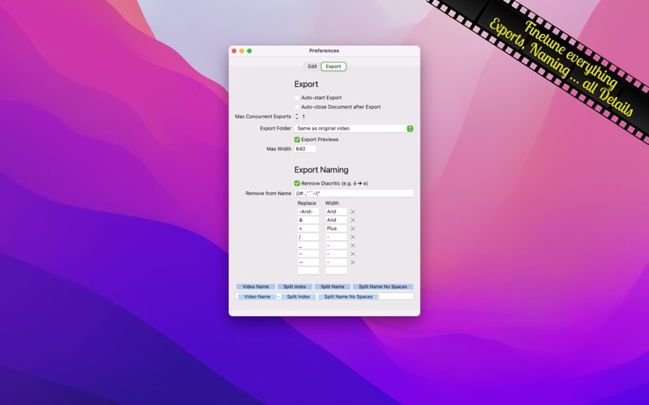The image size is (649, 405).
Task: Click the empty bottom Replace field
Action: point(308,271)
